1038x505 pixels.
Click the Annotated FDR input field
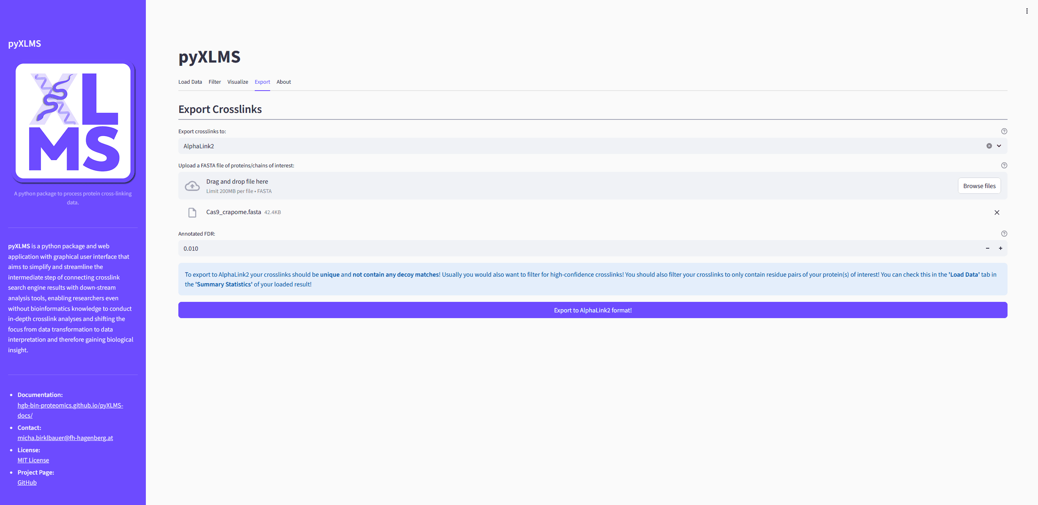click(x=569, y=248)
